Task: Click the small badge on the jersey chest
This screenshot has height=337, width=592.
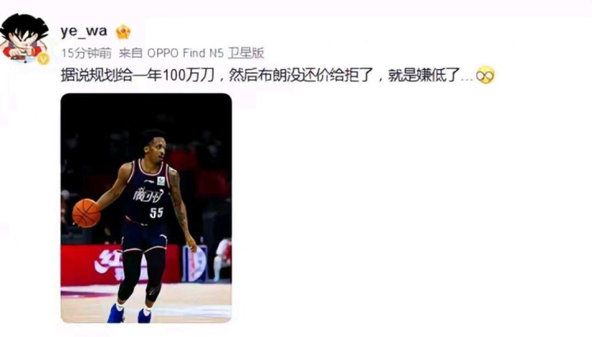Action: (161, 181)
